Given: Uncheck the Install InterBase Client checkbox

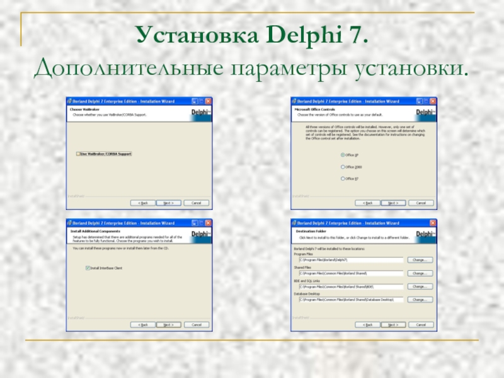Looking at the screenshot, I should (x=88, y=268).
